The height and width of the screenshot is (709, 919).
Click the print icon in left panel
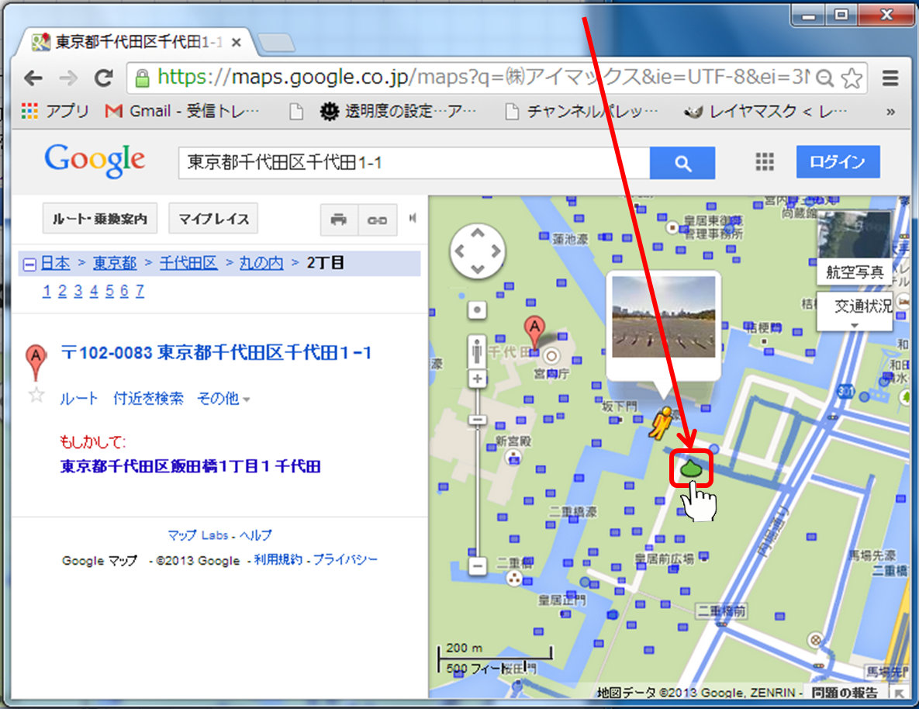(339, 220)
